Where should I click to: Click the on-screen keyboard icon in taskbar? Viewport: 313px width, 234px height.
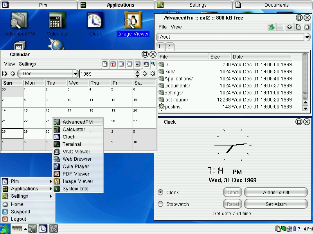17,229
